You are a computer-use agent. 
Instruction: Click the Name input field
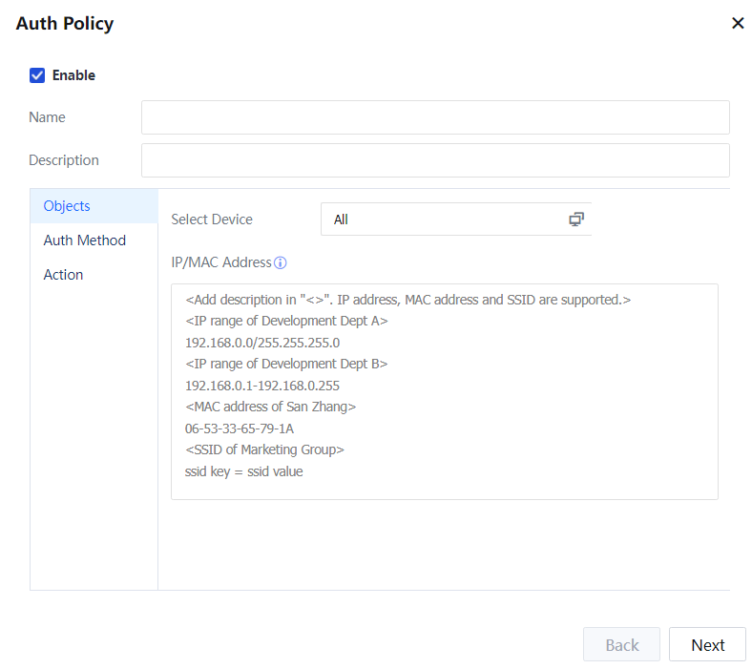(x=435, y=117)
